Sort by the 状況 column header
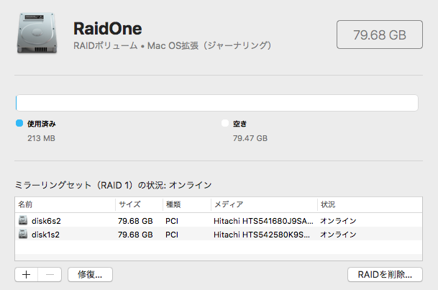Image resolution: width=438 pixels, height=290 pixels. (x=370, y=204)
